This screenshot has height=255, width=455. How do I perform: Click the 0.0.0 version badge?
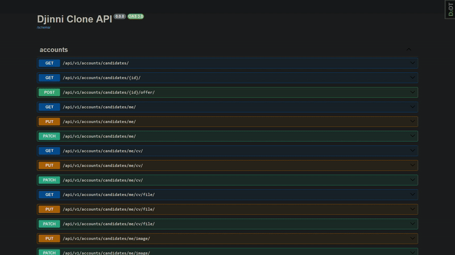119,16
